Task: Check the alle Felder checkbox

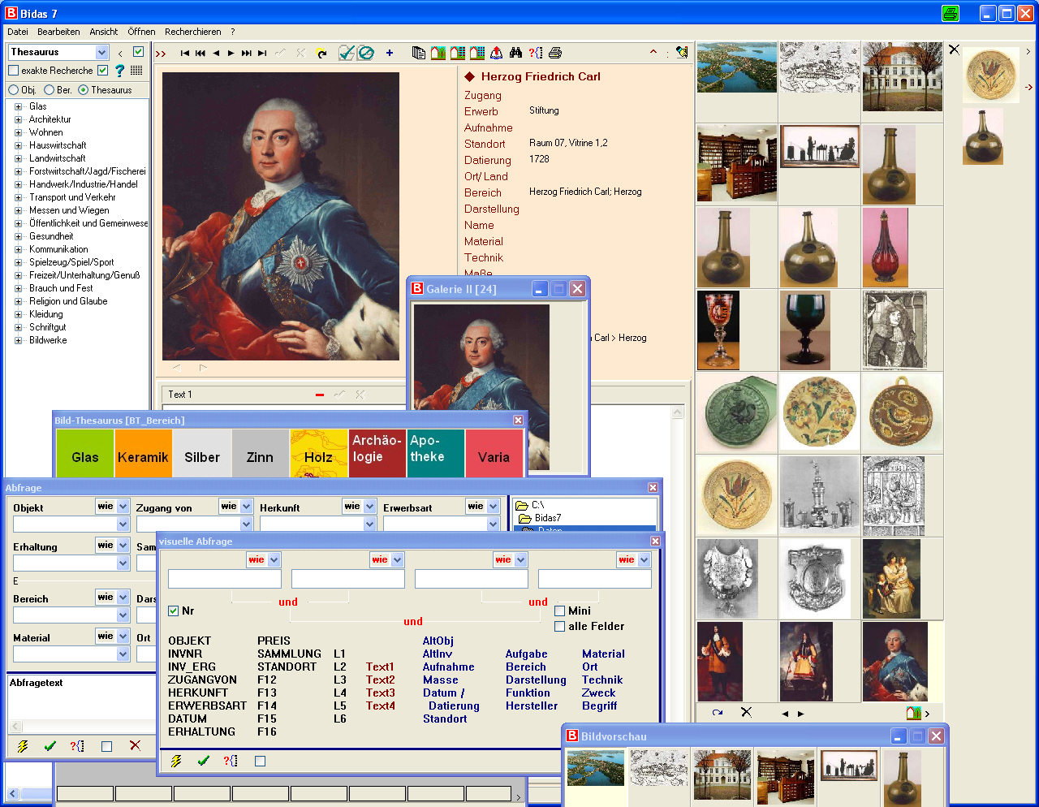Action: point(559,626)
